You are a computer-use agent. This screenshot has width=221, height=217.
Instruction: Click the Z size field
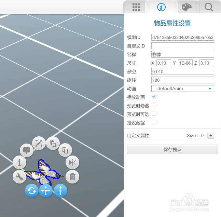point(207,63)
